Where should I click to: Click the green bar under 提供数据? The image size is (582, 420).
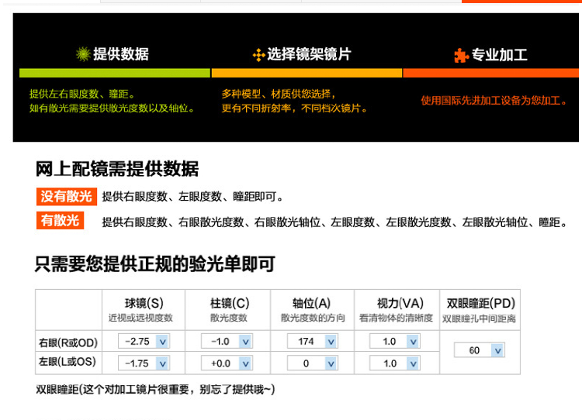(x=115, y=73)
